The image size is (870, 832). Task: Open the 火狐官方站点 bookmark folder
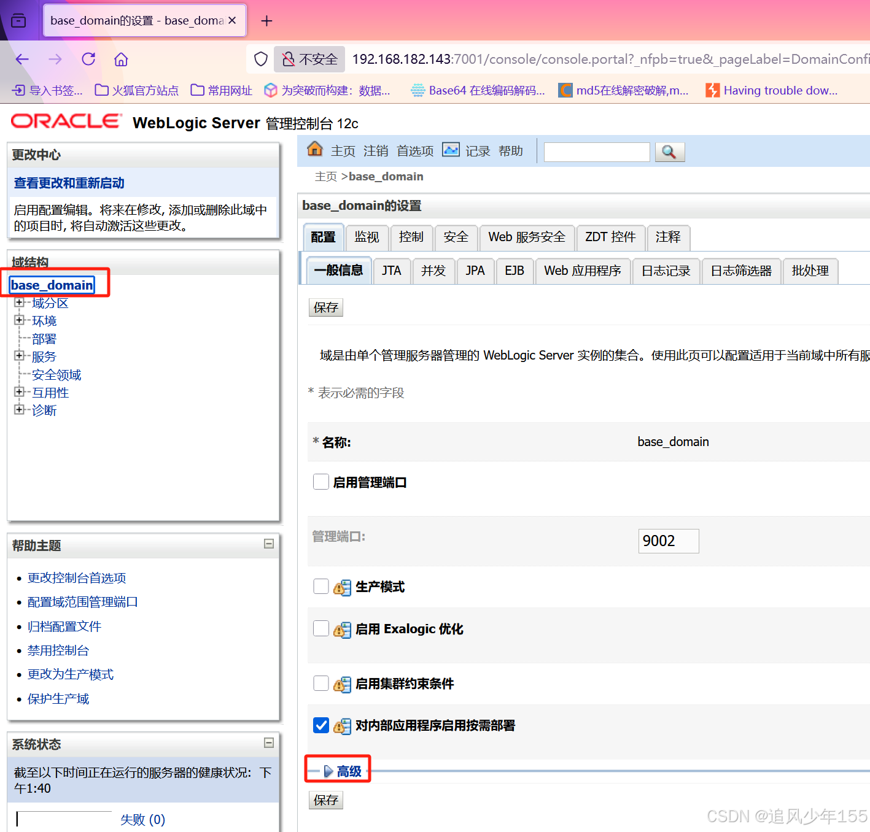tap(137, 90)
